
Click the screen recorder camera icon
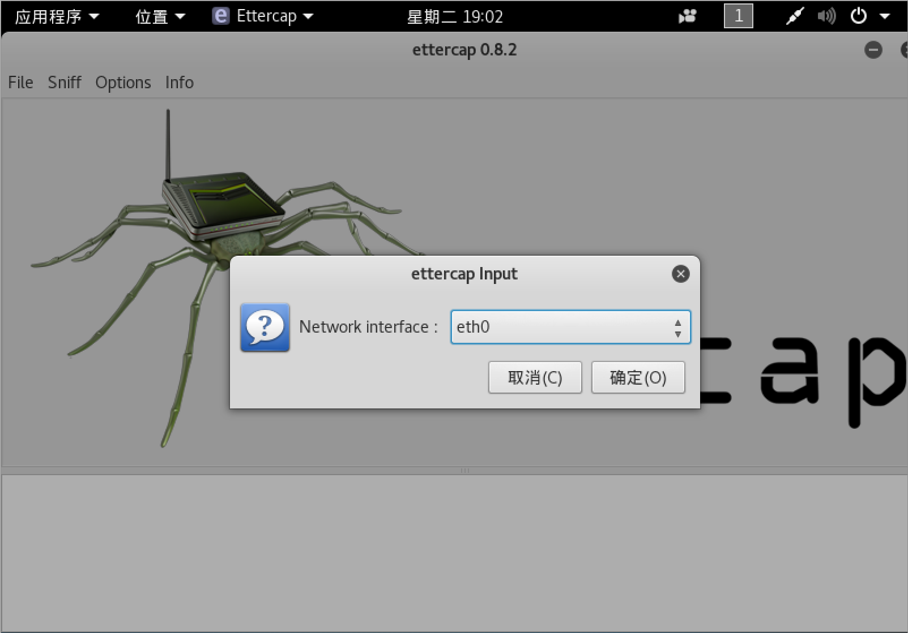coord(687,16)
